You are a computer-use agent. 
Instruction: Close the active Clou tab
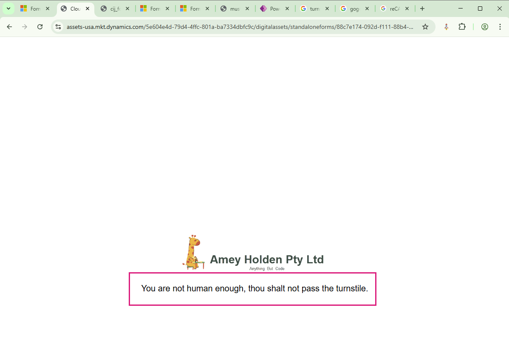[88, 9]
